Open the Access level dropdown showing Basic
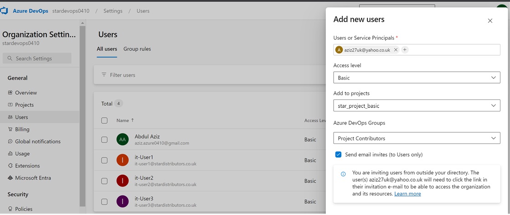This screenshot has height=215, width=510. click(x=417, y=78)
